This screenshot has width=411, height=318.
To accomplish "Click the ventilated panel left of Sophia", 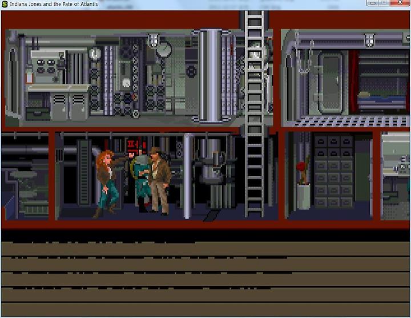I will coord(84,172).
